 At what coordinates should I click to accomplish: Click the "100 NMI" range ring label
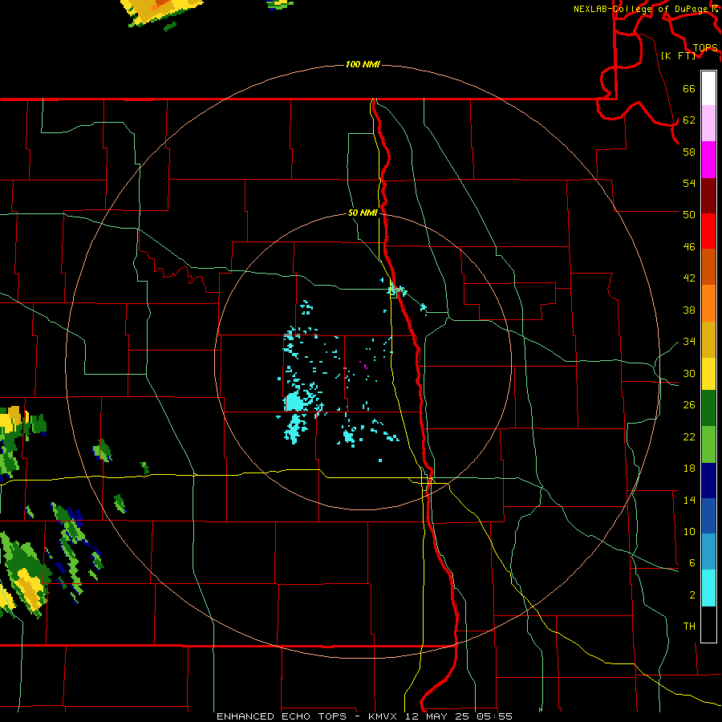363,64
